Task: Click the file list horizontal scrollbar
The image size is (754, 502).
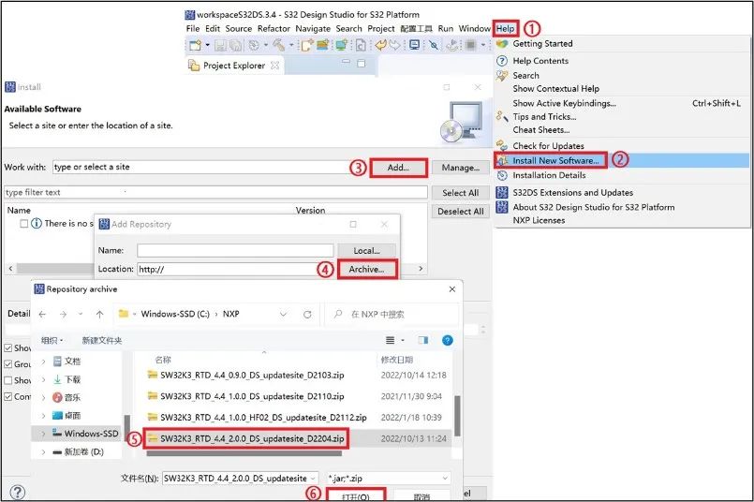Action: coord(244,453)
